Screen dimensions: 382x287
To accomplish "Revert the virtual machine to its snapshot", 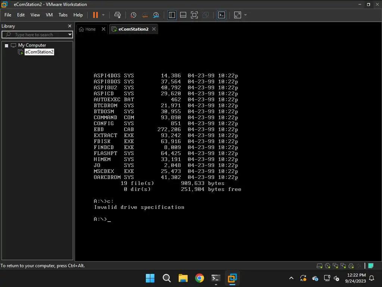I will coord(145,15).
